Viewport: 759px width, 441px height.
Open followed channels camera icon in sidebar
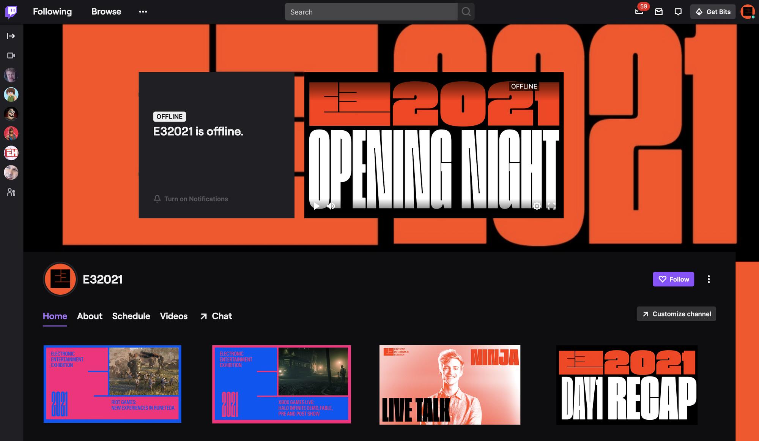coord(11,55)
